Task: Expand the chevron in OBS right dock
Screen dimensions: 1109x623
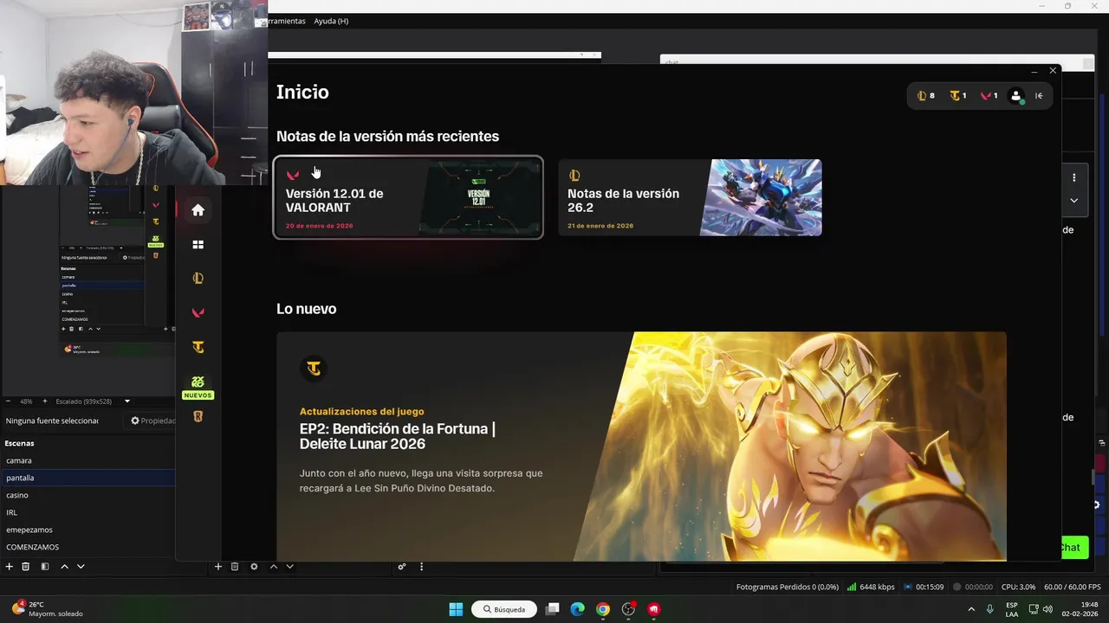Action: pos(1073,201)
